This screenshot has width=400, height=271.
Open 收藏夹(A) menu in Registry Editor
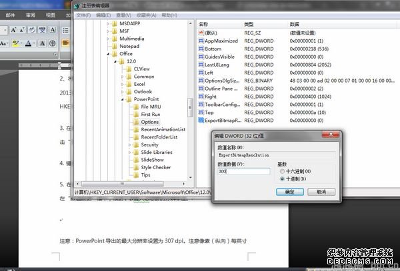click(x=147, y=15)
